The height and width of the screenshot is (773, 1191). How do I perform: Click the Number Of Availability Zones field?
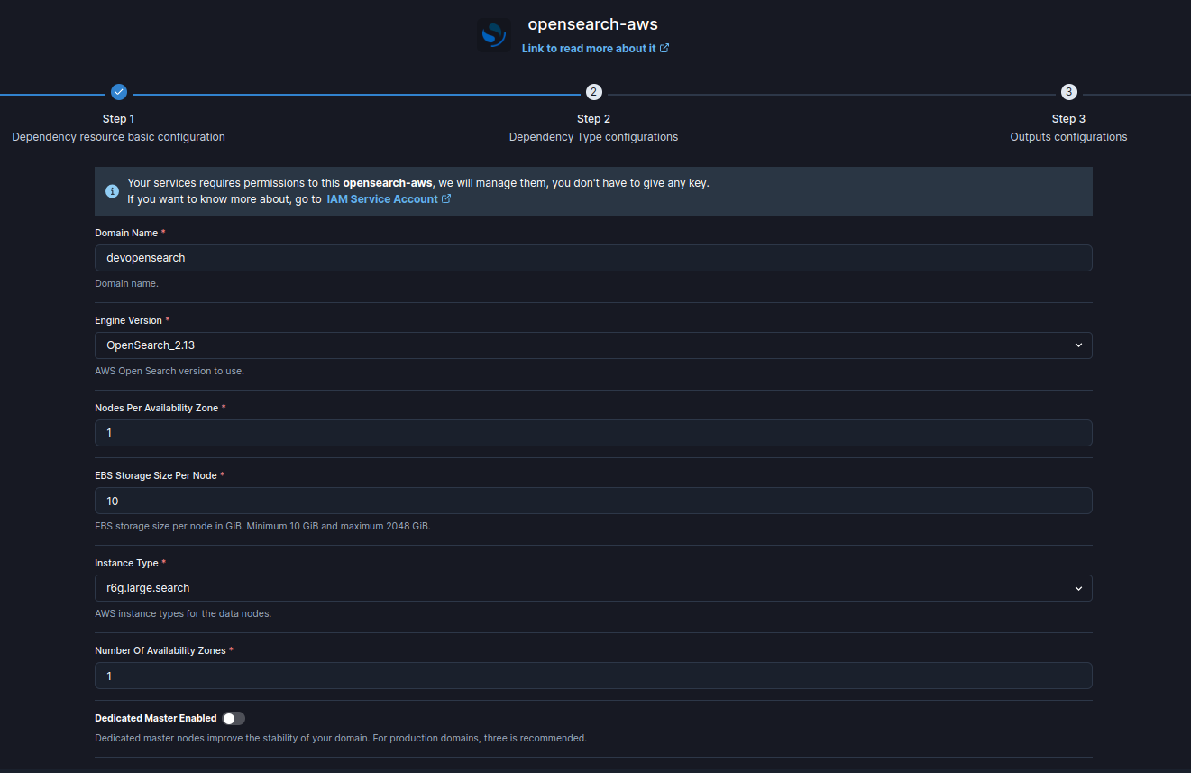593,676
